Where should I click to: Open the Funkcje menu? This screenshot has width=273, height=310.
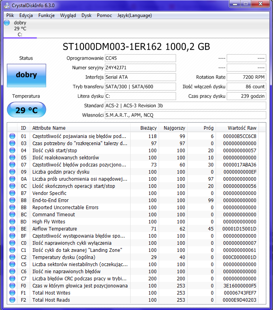(47, 15)
